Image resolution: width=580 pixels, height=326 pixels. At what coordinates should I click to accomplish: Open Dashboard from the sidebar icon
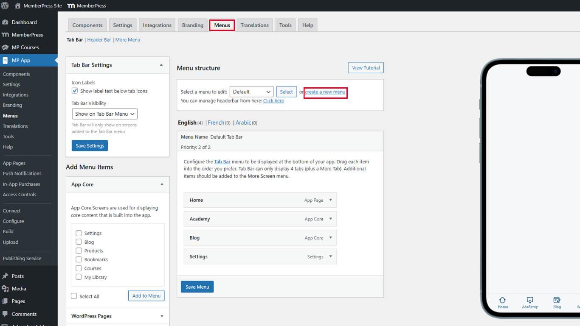[5, 22]
